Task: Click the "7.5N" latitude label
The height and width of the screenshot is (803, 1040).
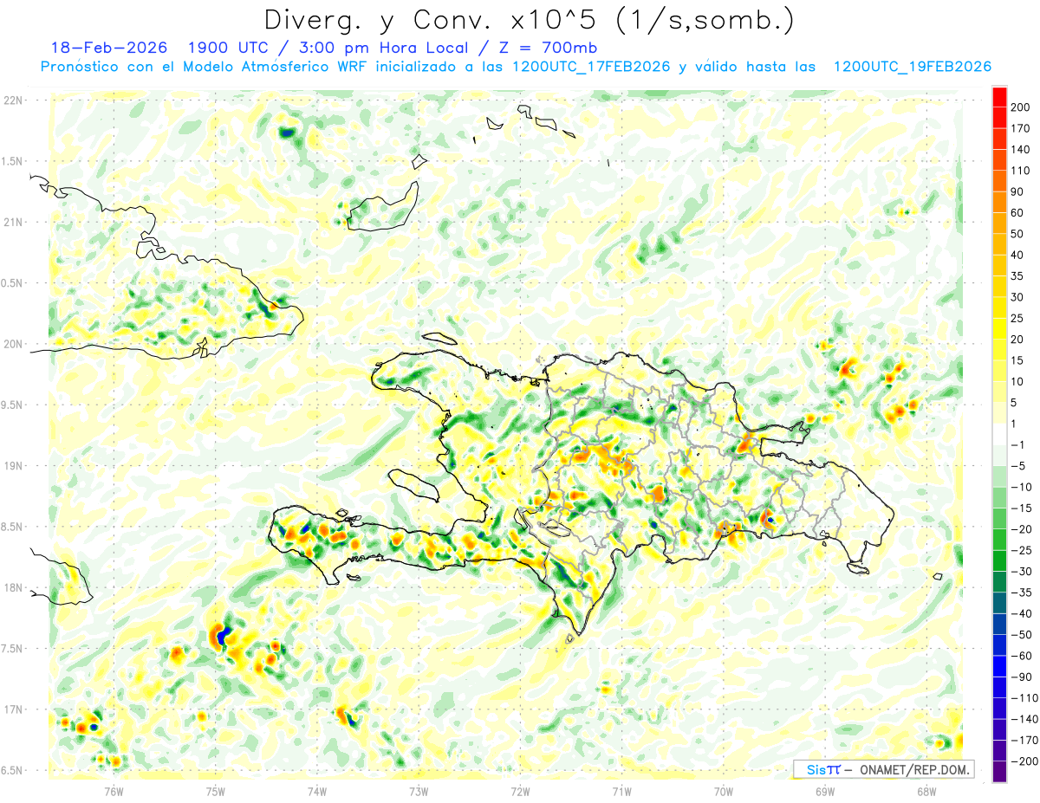Action: coord(12,648)
